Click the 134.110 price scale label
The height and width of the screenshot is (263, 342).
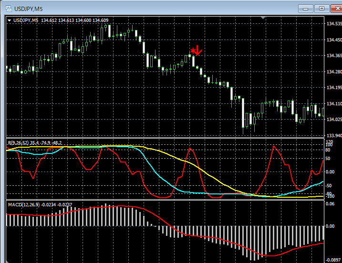334,103
